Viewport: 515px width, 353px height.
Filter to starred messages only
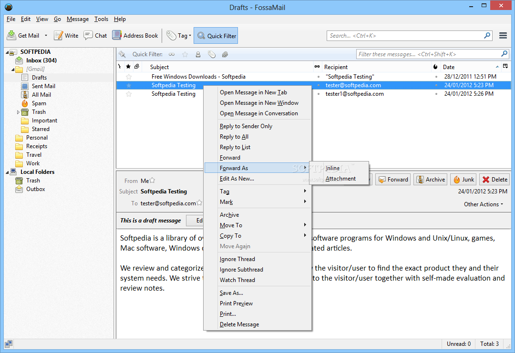click(185, 54)
